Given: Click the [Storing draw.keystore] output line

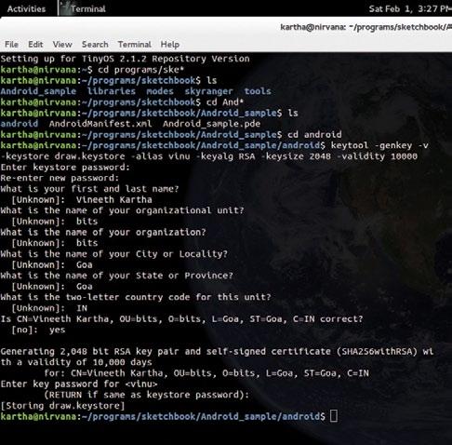Looking at the screenshot, I should coord(62,406).
